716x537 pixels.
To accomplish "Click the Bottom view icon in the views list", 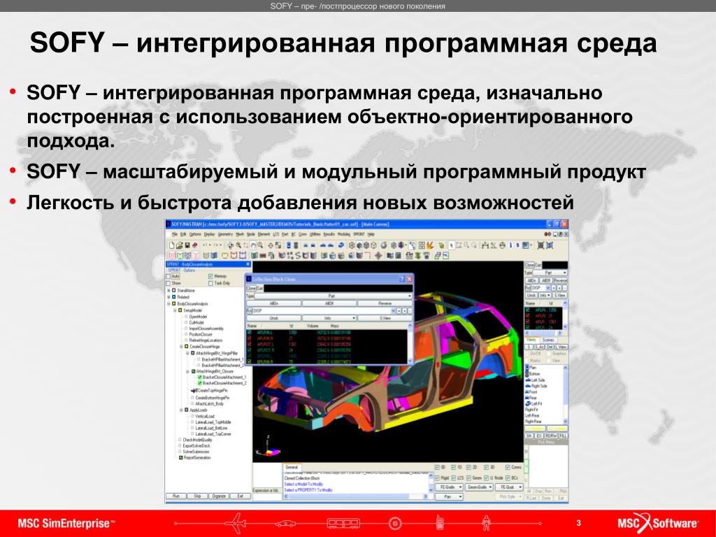I will (527, 374).
